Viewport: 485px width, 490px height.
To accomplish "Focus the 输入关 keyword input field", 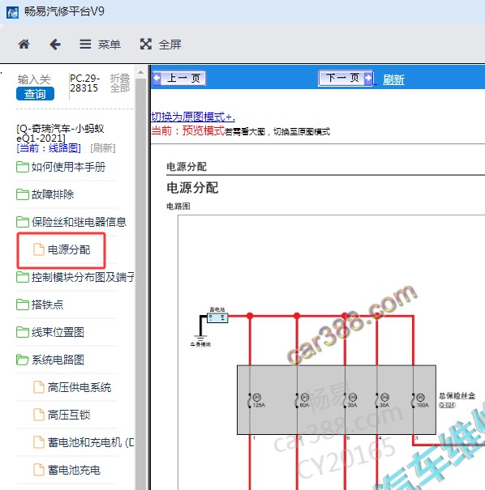I will tap(34, 79).
